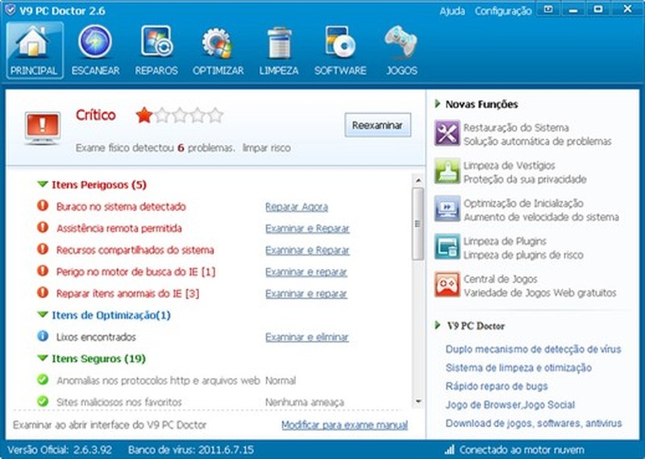
Task: Collapse the Itens Seguros (19) section
Action: pos(43,358)
